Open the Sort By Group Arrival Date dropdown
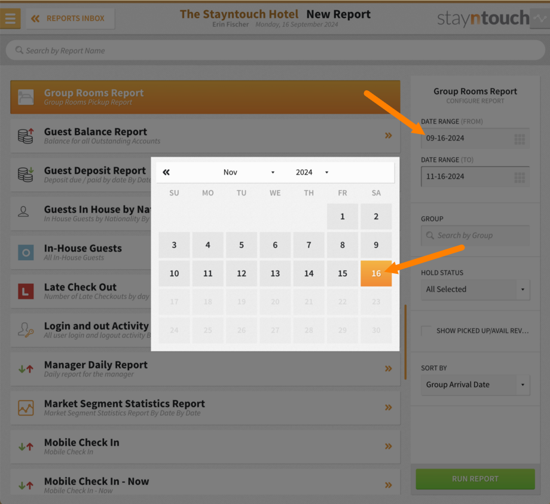Viewport: 550px width, 504px height. coord(475,385)
